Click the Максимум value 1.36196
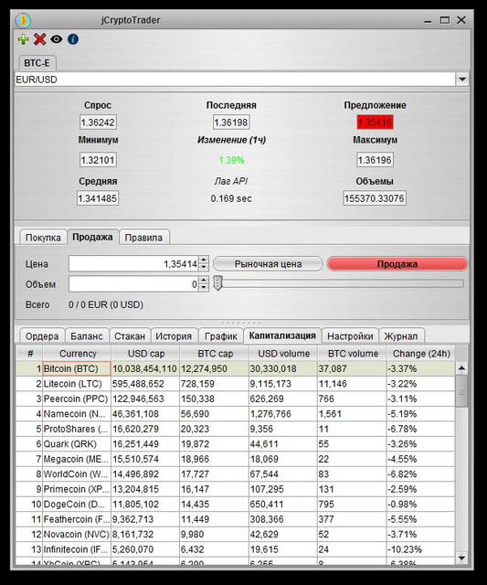The width and height of the screenshot is (487, 585). (x=375, y=160)
